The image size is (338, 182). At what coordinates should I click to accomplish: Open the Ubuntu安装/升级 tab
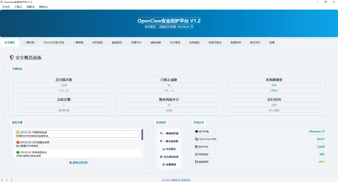pyautogui.click(x=54, y=42)
